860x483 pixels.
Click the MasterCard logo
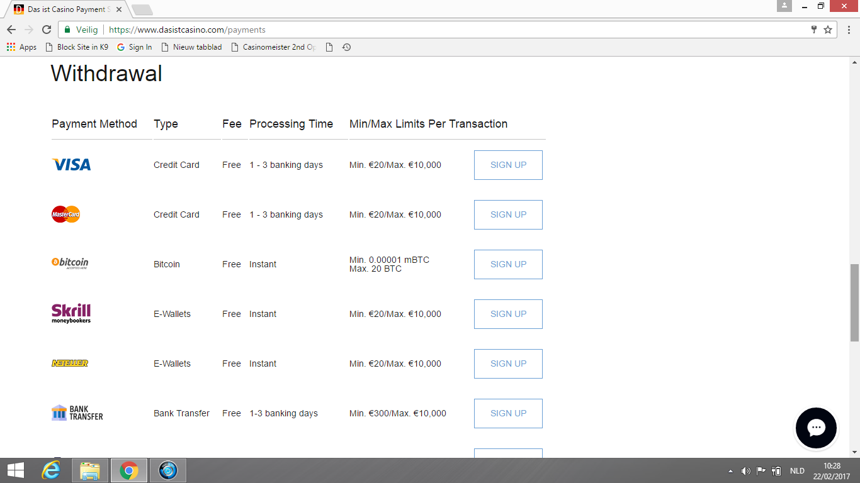(x=66, y=214)
